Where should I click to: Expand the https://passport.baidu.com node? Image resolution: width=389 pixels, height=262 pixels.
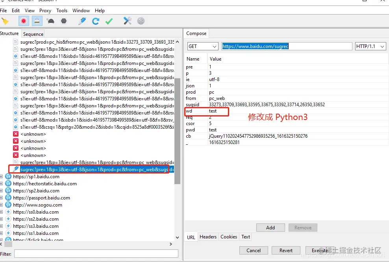(x=1, y=198)
